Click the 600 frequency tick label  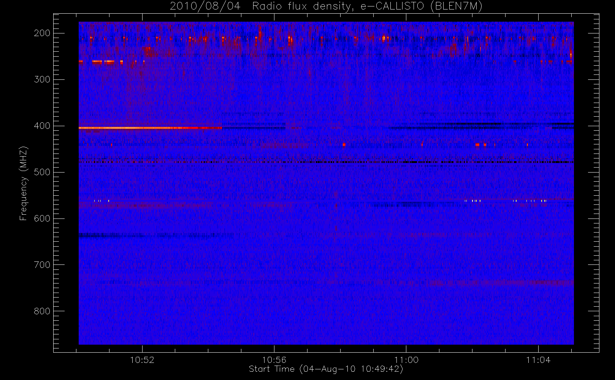[x=42, y=218]
